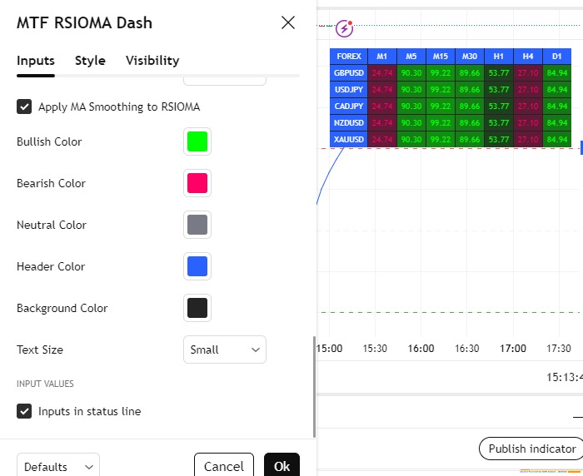Click the 17:00 time axis label
Screen dimensions: 583x476
click(513, 349)
